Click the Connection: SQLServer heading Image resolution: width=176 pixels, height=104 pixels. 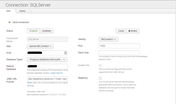[x=28, y=5]
